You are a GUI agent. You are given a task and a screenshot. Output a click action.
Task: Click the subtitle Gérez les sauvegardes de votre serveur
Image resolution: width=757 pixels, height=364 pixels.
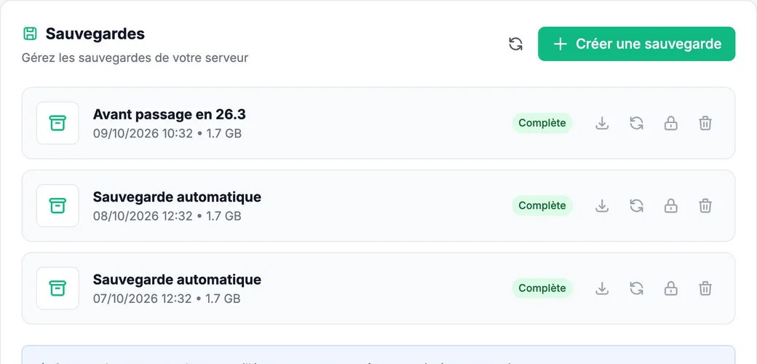tap(135, 58)
